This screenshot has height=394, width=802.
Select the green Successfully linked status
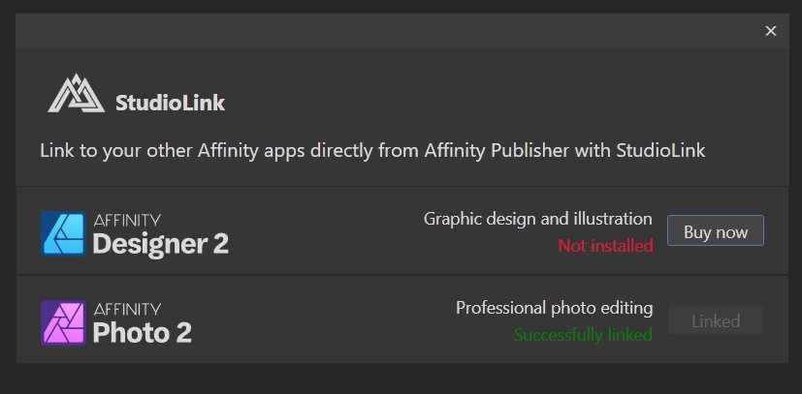pos(583,335)
